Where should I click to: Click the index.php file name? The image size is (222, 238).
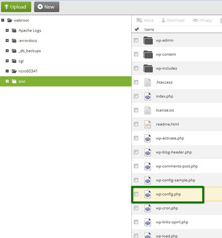click(165, 96)
